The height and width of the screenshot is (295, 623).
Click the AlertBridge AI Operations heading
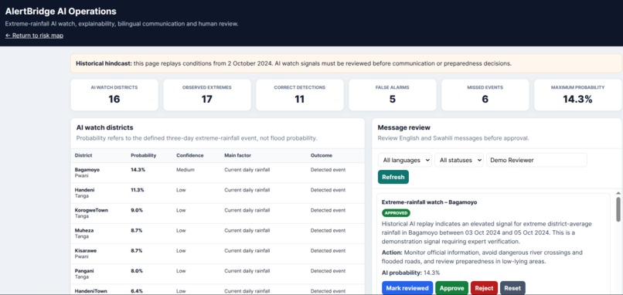coord(61,12)
